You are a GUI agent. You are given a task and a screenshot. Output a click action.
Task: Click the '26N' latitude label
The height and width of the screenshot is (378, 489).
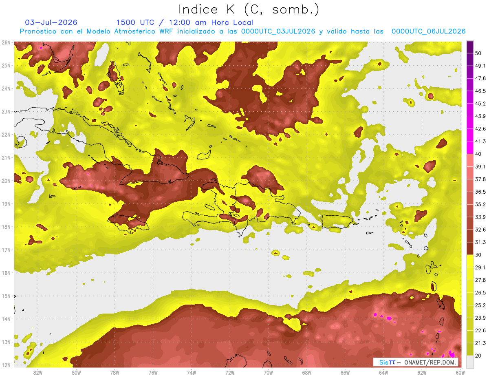click(6, 42)
